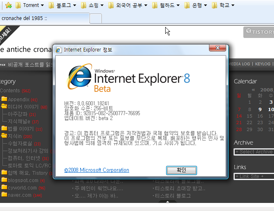274x216 pixels.
Task: Click the TISTORY logo button
Action: 259,32
